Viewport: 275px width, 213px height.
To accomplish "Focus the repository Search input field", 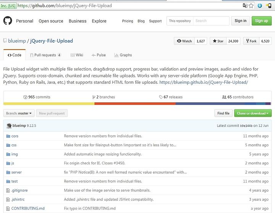I will click(211, 21).
